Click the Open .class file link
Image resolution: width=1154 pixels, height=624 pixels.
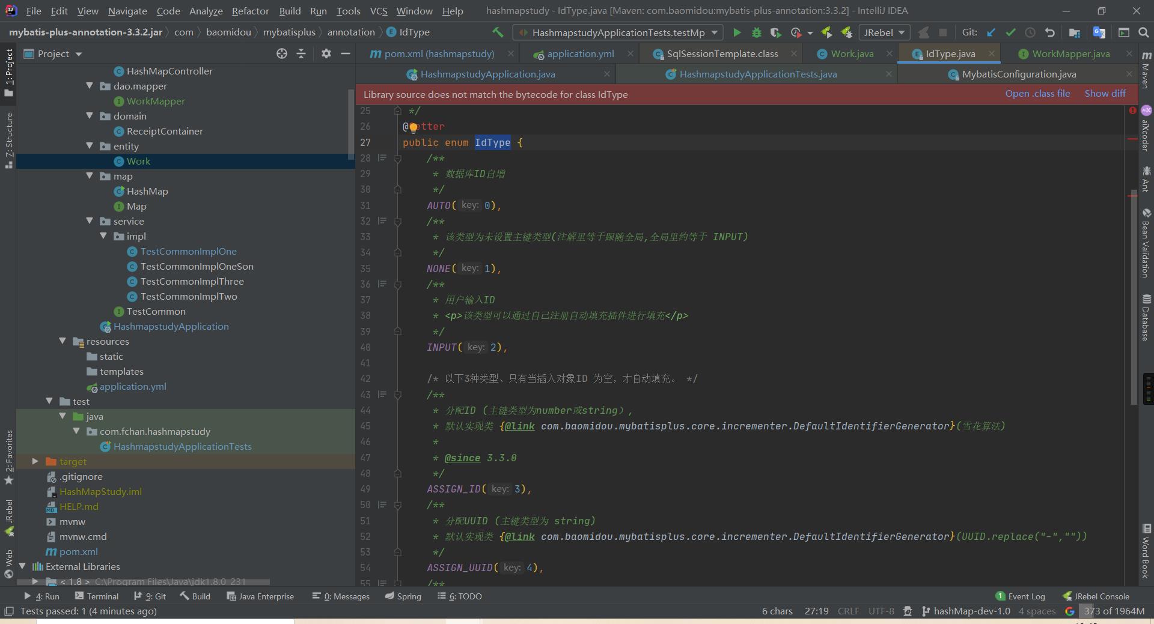[x=1037, y=94]
